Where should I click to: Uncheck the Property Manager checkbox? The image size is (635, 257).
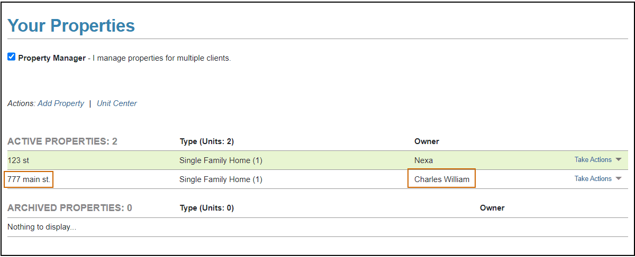pyautogui.click(x=12, y=57)
